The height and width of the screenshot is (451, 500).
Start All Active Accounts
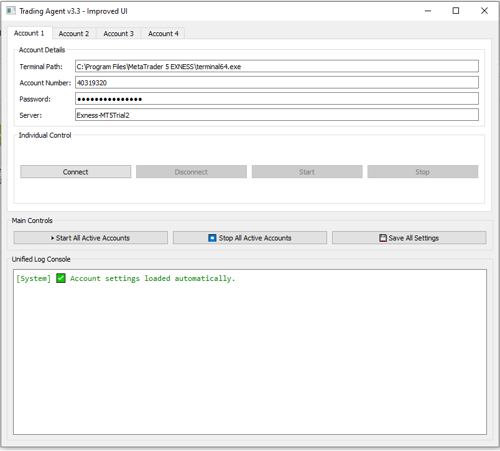(91, 238)
